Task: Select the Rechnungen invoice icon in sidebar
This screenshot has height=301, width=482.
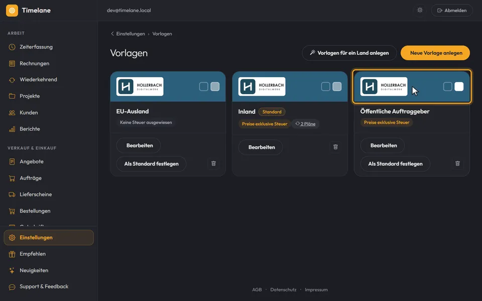Action: click(12, 64)
